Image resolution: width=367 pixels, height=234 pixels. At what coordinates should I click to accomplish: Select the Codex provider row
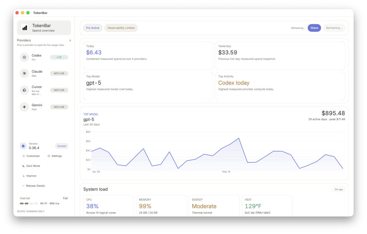pos(44,57)
